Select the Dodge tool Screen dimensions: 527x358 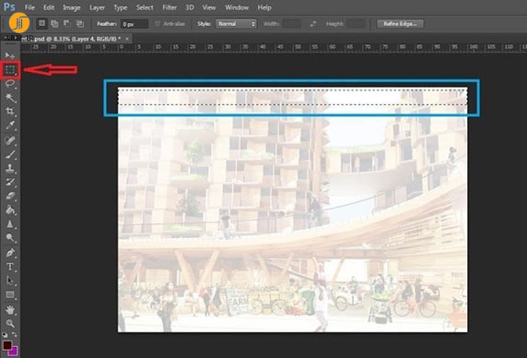(x=10, y=238)
